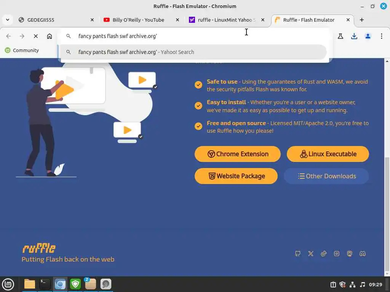390x292 pixels.
Task: Open Ruffle's Mastodon footer icon
Action: click(x=350, y=254)
